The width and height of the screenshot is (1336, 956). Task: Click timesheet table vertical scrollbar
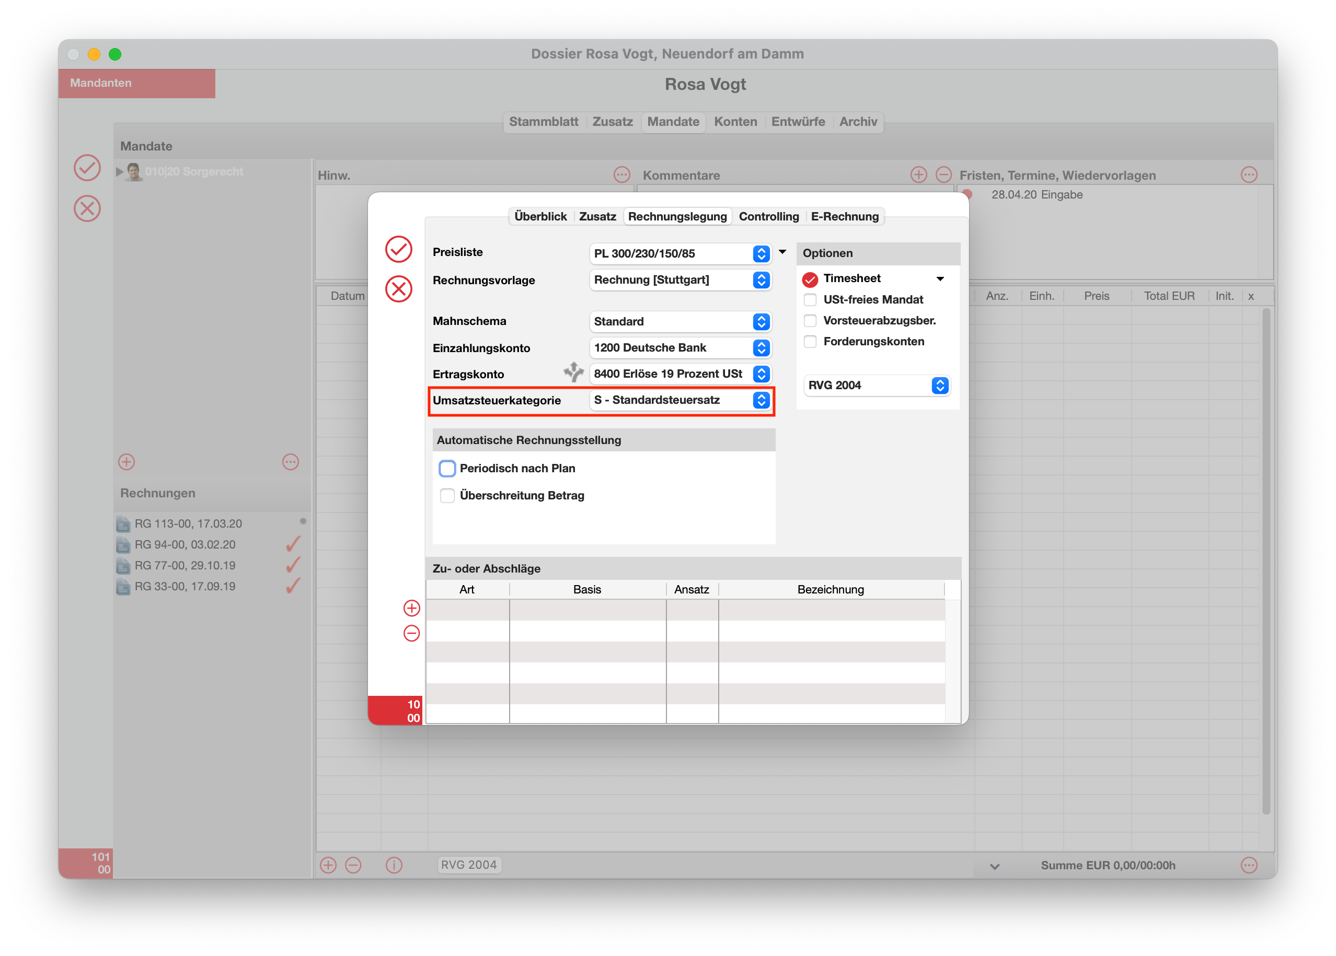[x=1266, y=561]
